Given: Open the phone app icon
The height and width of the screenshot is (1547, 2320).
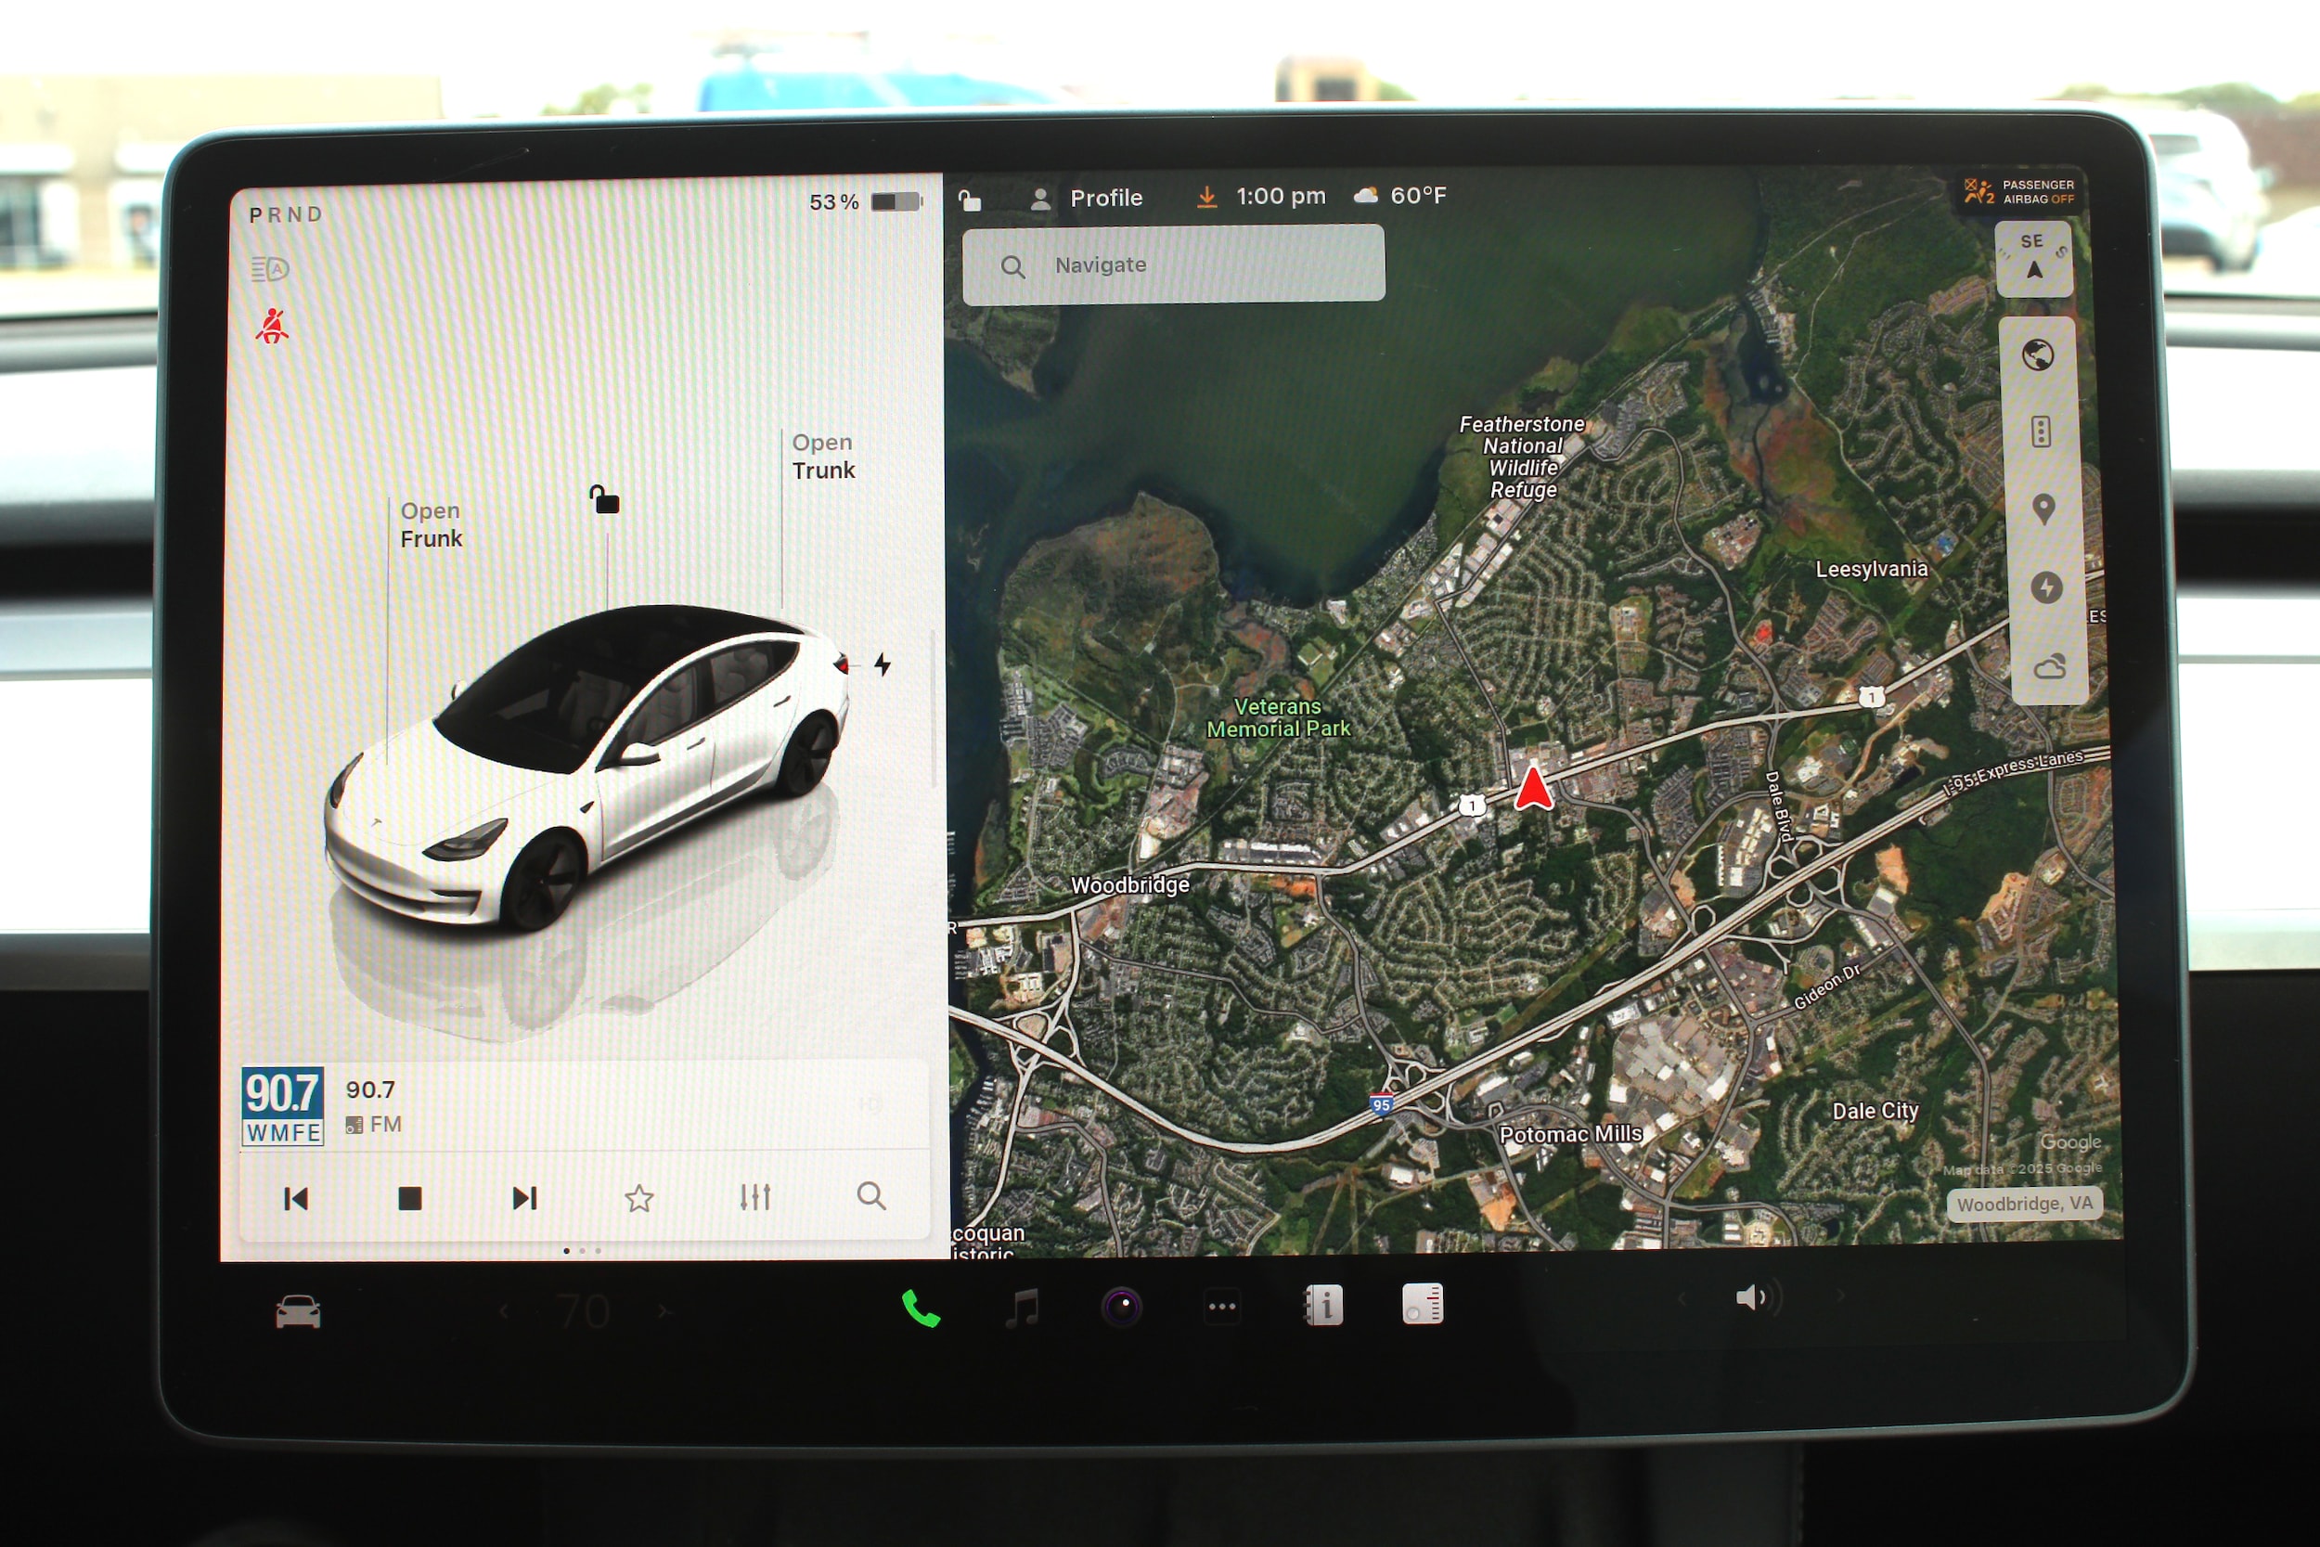Looking at the screenshot, I should click(x=921, y=1309).
